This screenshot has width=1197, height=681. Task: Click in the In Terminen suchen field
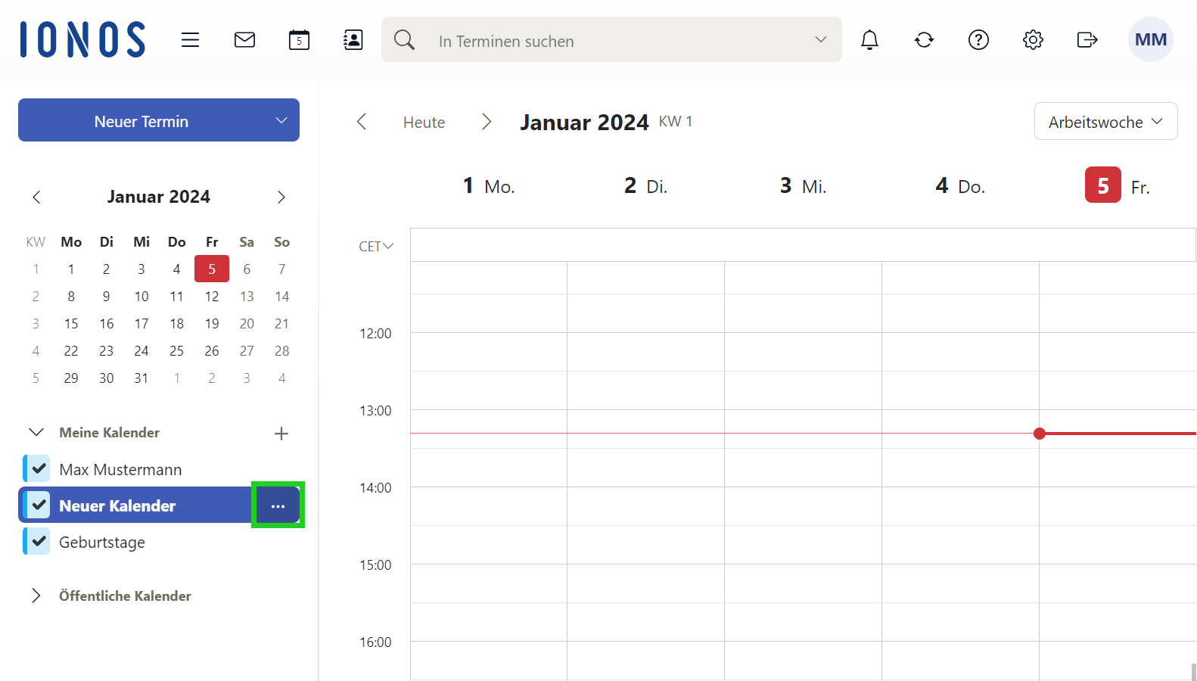[x=613, y=41]
